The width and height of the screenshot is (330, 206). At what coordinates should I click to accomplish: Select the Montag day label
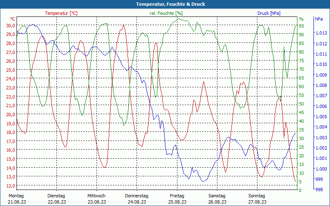coord(16,196)
